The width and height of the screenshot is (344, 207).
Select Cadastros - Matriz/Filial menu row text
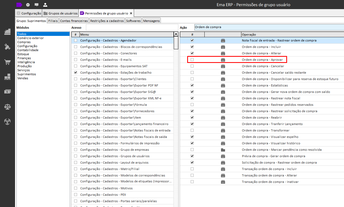pyautogui.click(x=110, y=169)
